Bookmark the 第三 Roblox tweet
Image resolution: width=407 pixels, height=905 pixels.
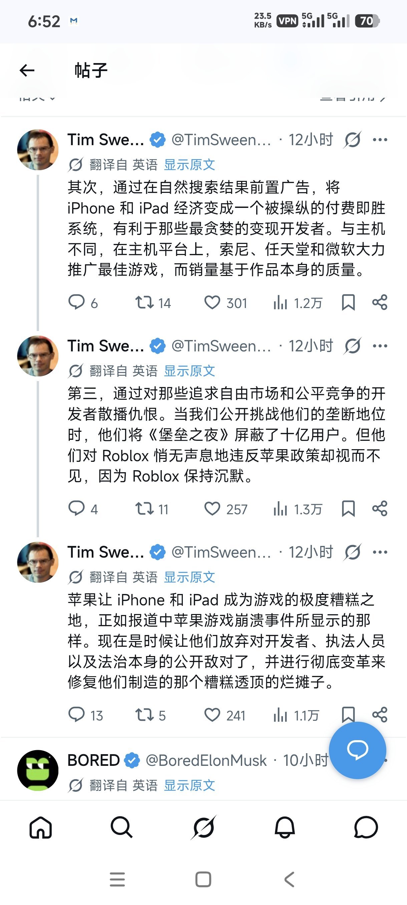click(348, 509)
